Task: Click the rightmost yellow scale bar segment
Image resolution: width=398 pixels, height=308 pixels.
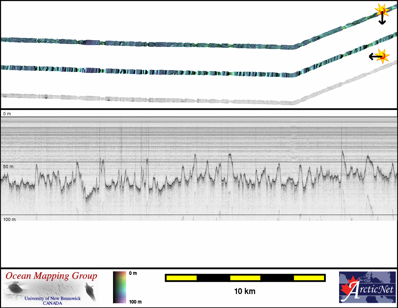Action: (x=308, y=278)
